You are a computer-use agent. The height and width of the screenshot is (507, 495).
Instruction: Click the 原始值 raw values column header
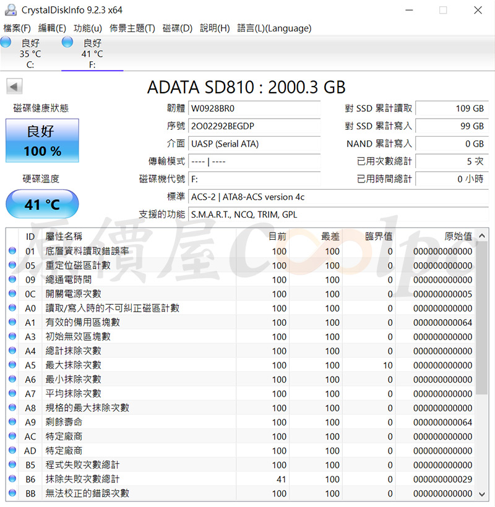436,236
